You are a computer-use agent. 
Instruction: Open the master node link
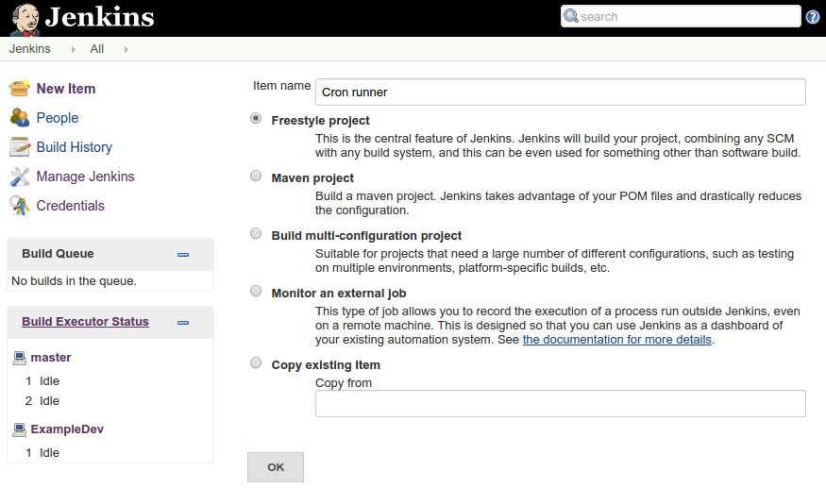(51, 358)
